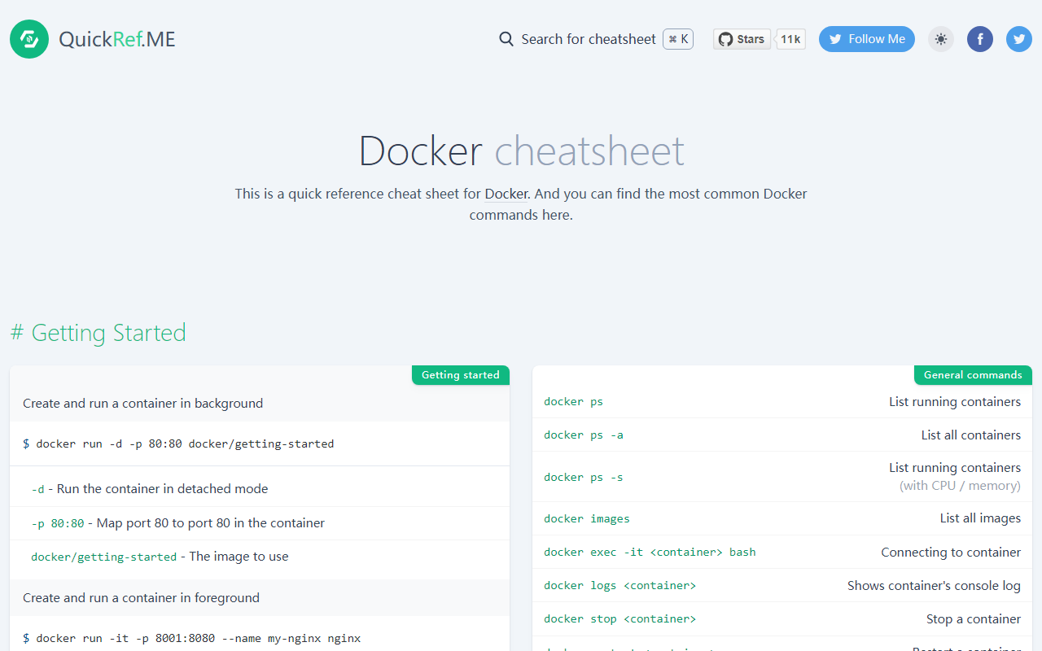Click the 'Connecting to container' description
1042x651 pixels.
click(951, 553)
